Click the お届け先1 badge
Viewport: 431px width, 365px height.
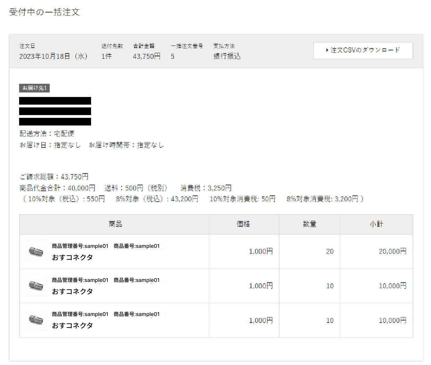(34, 88)
